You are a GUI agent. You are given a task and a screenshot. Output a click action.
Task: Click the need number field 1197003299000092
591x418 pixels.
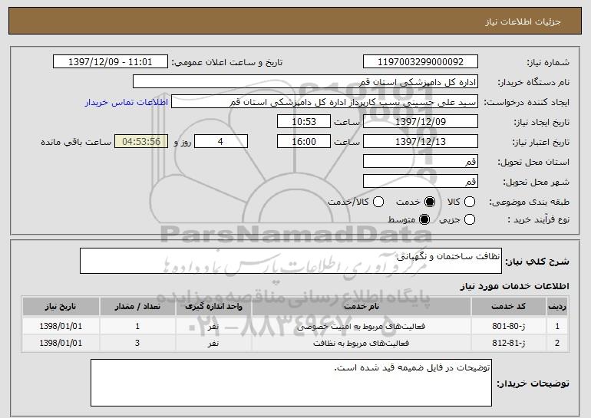coord(421,62)
